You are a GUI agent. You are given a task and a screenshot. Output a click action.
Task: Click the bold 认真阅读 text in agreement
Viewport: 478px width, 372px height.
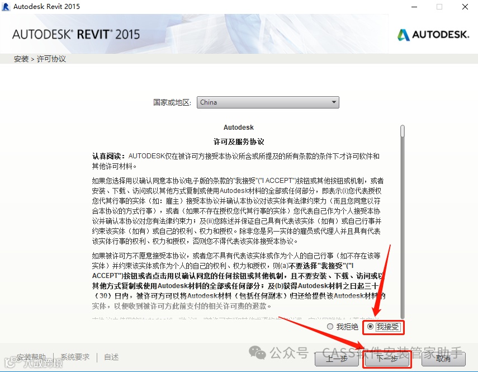point(108,156)
